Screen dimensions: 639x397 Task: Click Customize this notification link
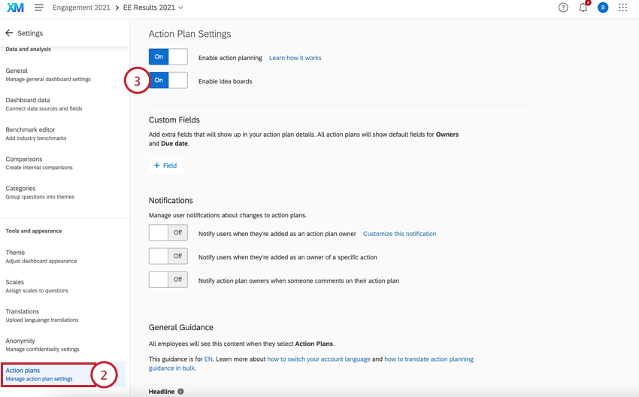399,234
